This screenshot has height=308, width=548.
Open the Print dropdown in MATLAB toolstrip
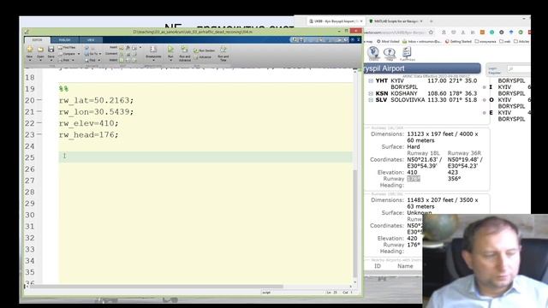click(66, 60)
